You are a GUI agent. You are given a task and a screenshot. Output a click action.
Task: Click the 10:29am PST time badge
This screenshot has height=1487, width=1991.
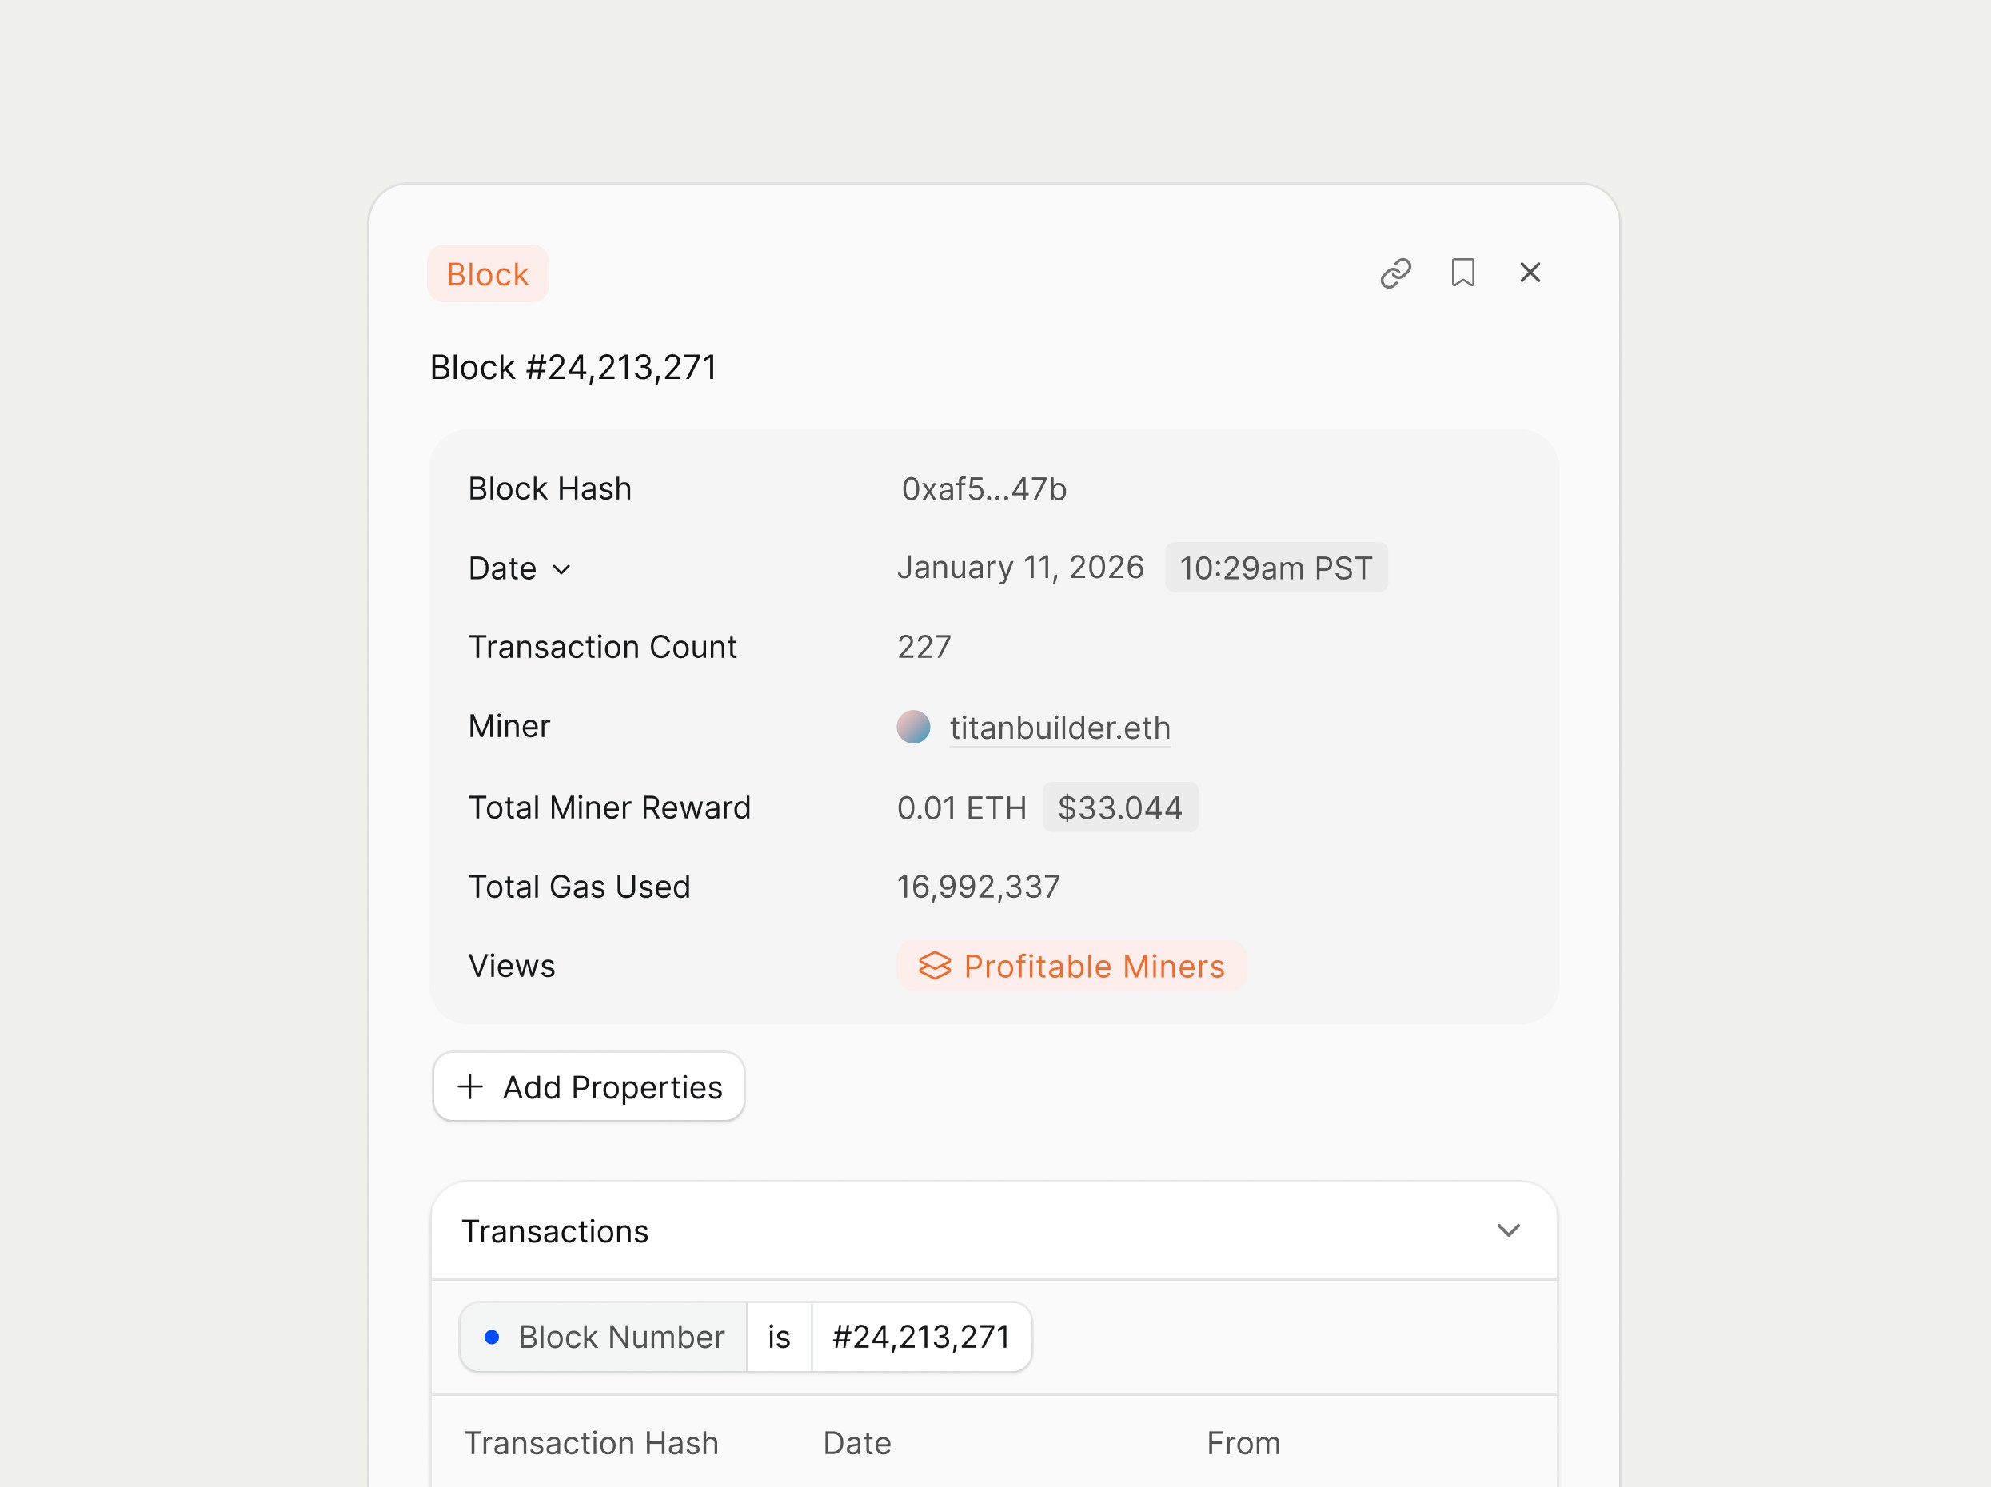1275,568
